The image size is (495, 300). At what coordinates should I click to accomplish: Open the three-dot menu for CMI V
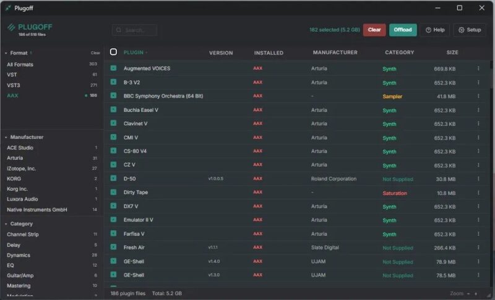click(478, 138)
